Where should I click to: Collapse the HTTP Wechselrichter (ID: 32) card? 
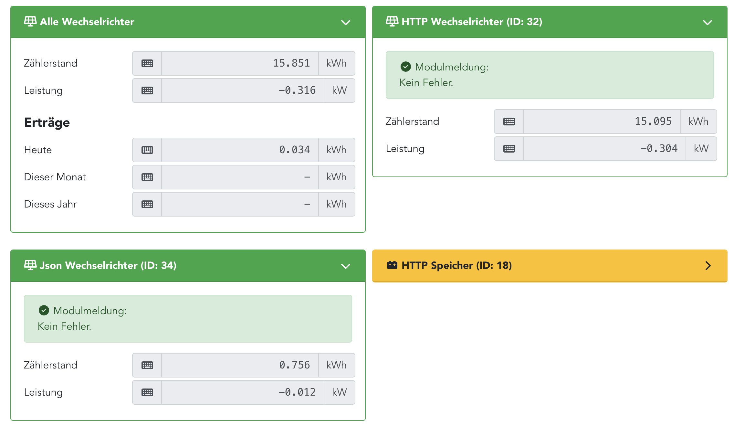tap(708, 22)
